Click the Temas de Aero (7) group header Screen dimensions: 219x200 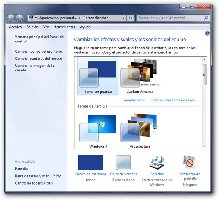pos(92,106)
